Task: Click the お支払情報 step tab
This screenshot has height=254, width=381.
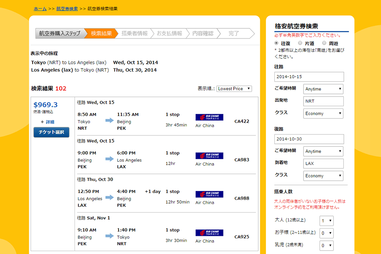Action: [x=169, y=33]
